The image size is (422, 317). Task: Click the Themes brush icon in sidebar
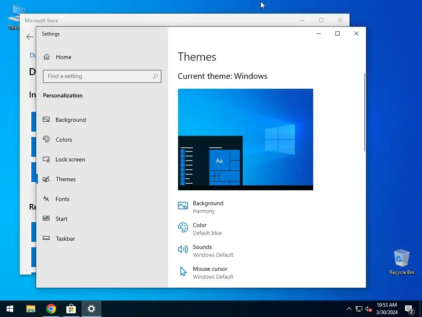(x=46, y=179)
